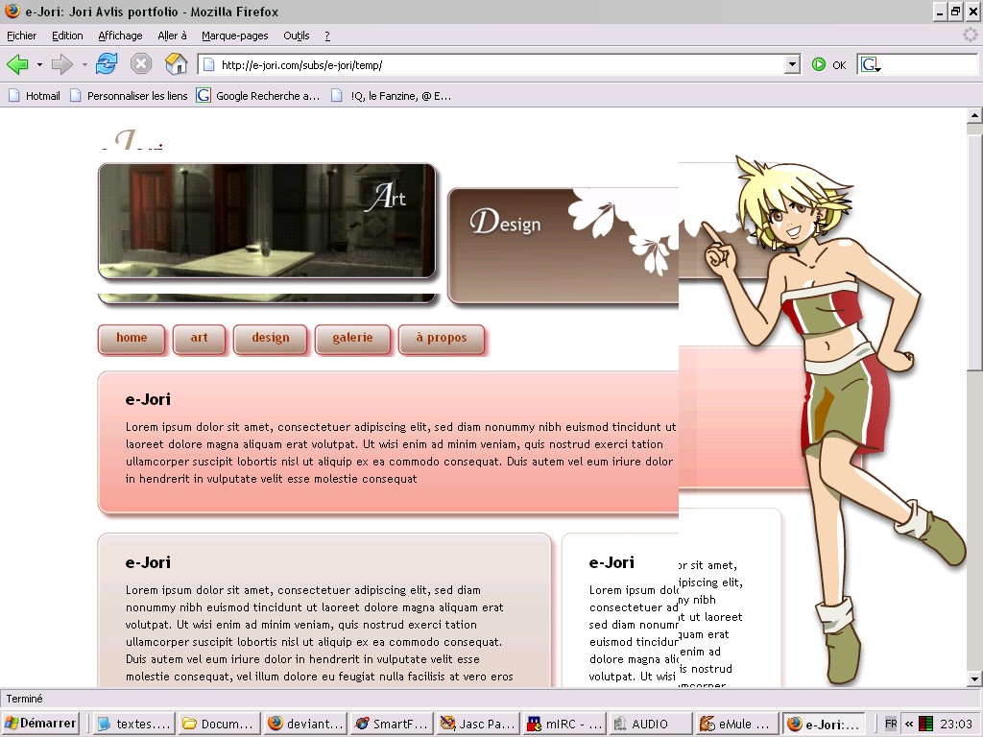Screen dimensions: 983x737
Task: Click the scrollbar down arrow
Action: 974,678
